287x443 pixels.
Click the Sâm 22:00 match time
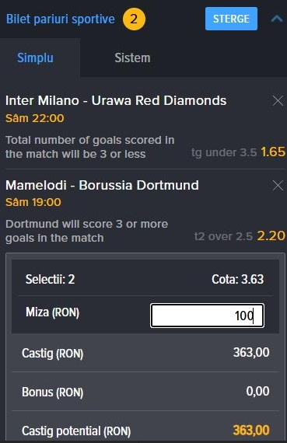[x=35, y=118]
